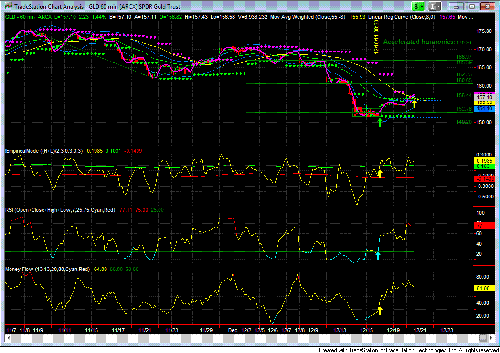Screen dimensions: 500x353
Task: Click the 'Lo=156.58' low value
Action: tap(223, 17)
